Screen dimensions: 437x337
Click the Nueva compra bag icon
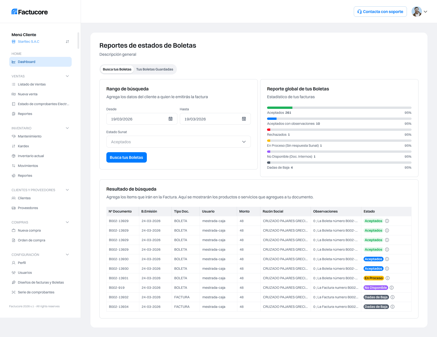[x=14, y=230]
